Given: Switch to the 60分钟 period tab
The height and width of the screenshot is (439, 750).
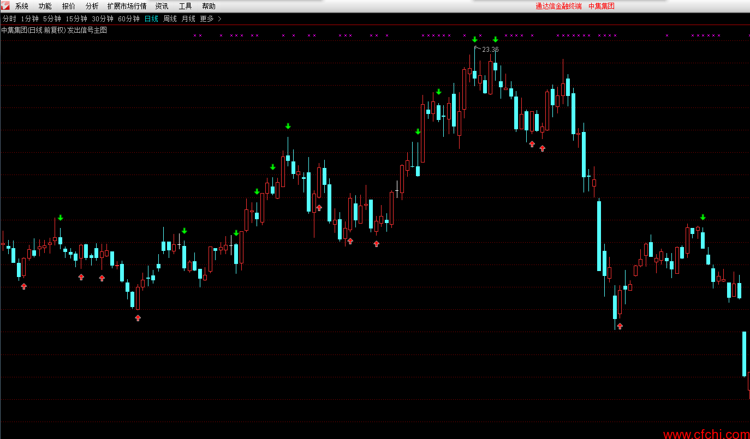Looking at the screenshot, I should tap(129, 19).
